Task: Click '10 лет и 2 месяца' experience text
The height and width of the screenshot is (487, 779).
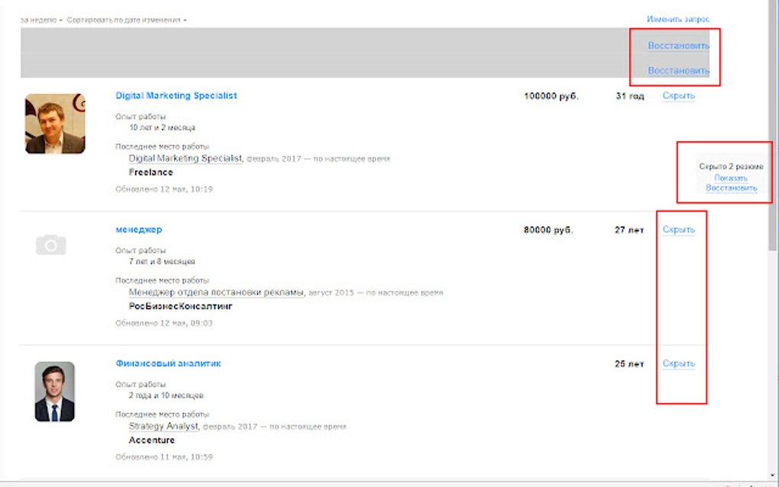Action: point(162,127)
